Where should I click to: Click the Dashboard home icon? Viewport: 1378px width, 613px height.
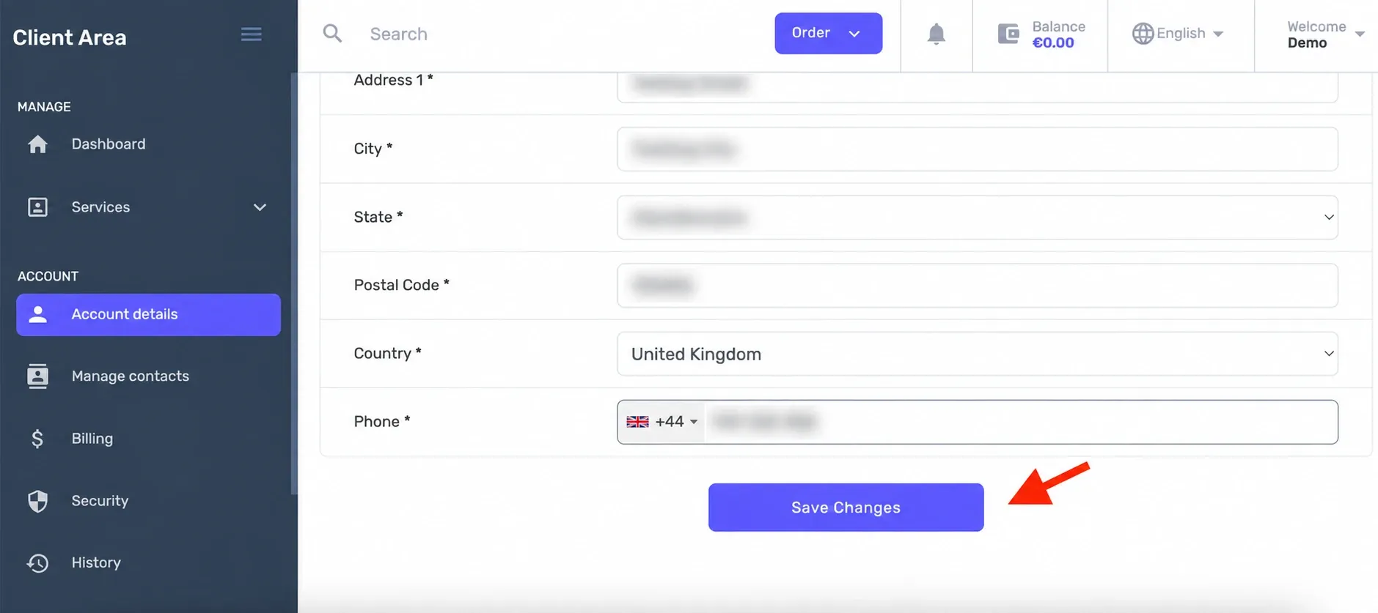pos(37,144)
